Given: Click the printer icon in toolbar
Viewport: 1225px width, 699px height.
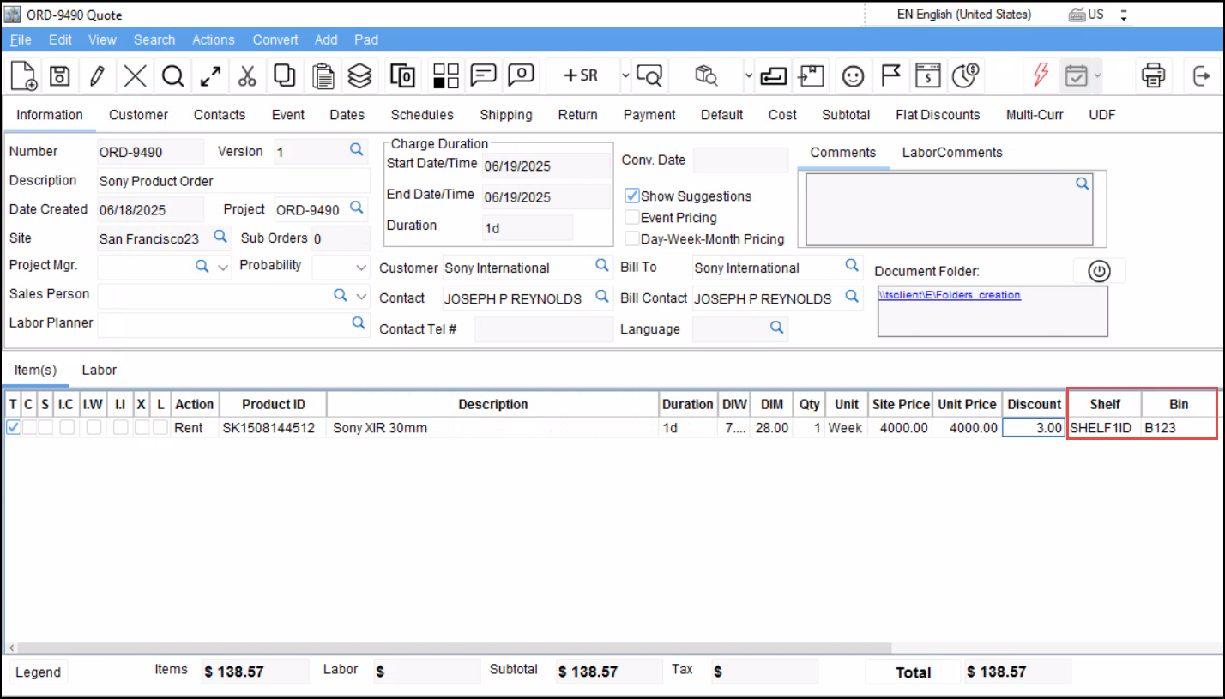Looking at the screenshot, I should point(1153,76).
